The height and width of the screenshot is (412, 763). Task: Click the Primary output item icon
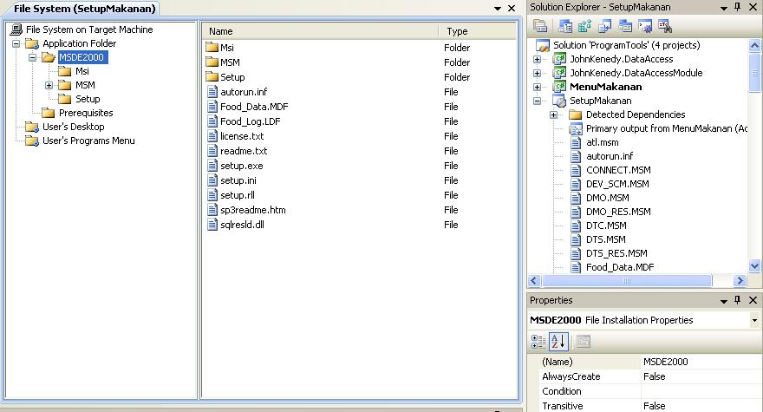point(576,128)
